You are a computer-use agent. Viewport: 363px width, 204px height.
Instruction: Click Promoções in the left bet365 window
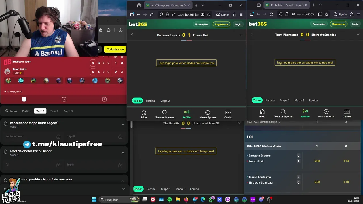pos(202,24)
